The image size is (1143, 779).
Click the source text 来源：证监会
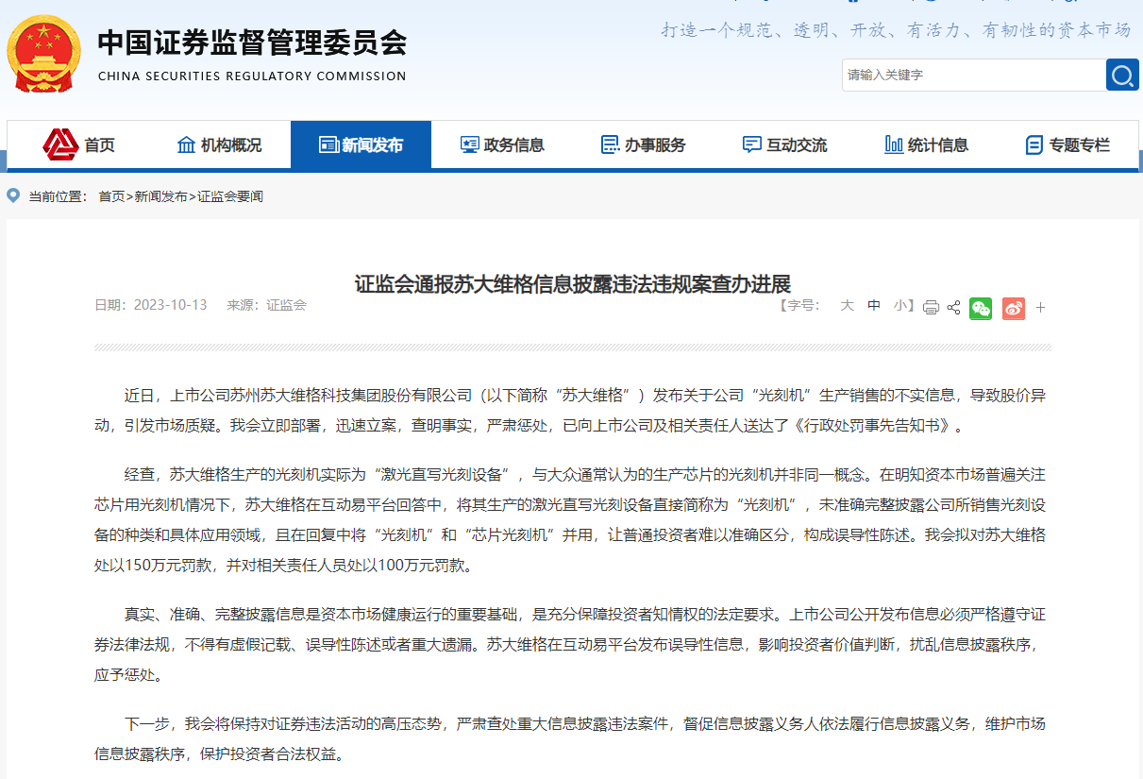point(266,305)
